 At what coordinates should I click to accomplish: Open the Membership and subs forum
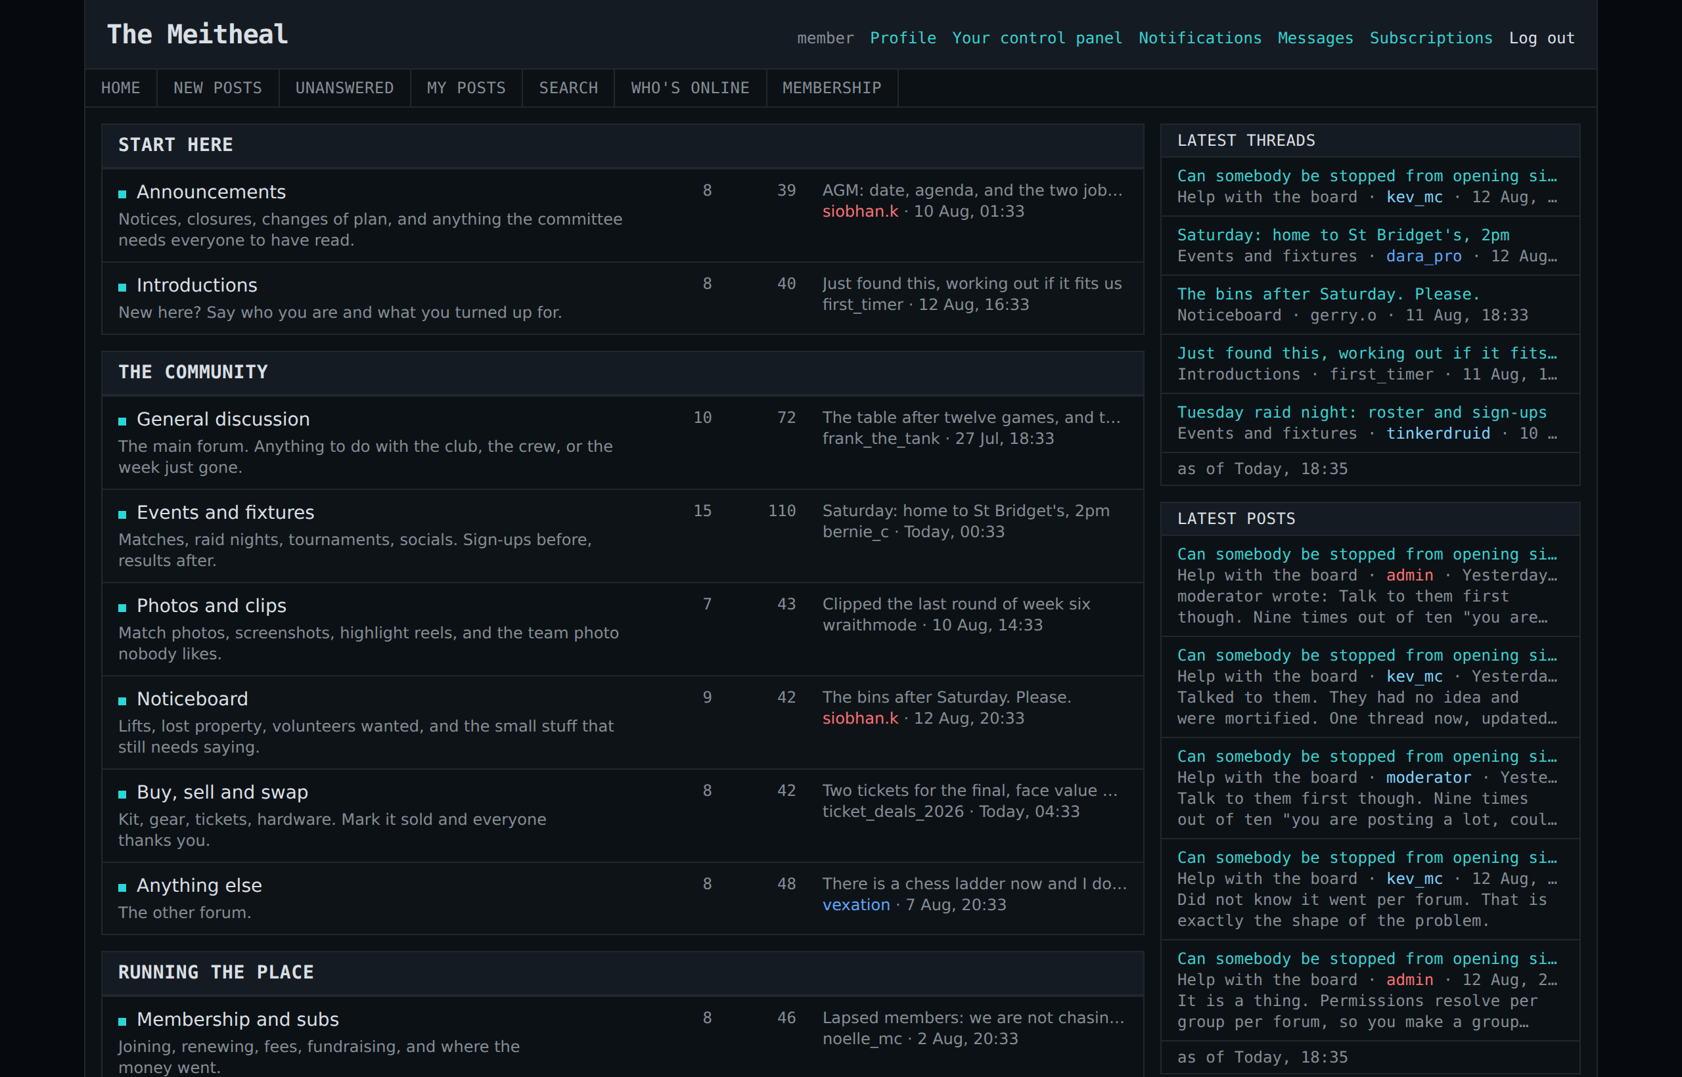click(x=238, y=1020)
